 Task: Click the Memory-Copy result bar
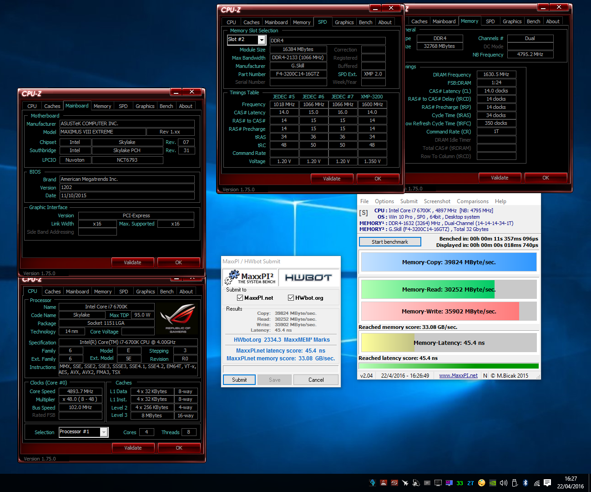click(449, 262)
